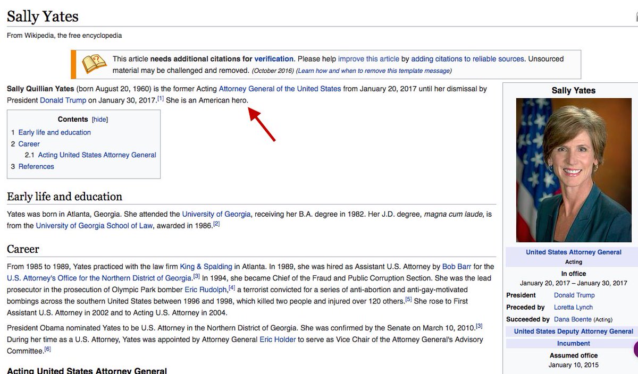Open the Loretta Lynch link in infobox
The width and height of the screenshot is (638, 374).
pos(573,307)
